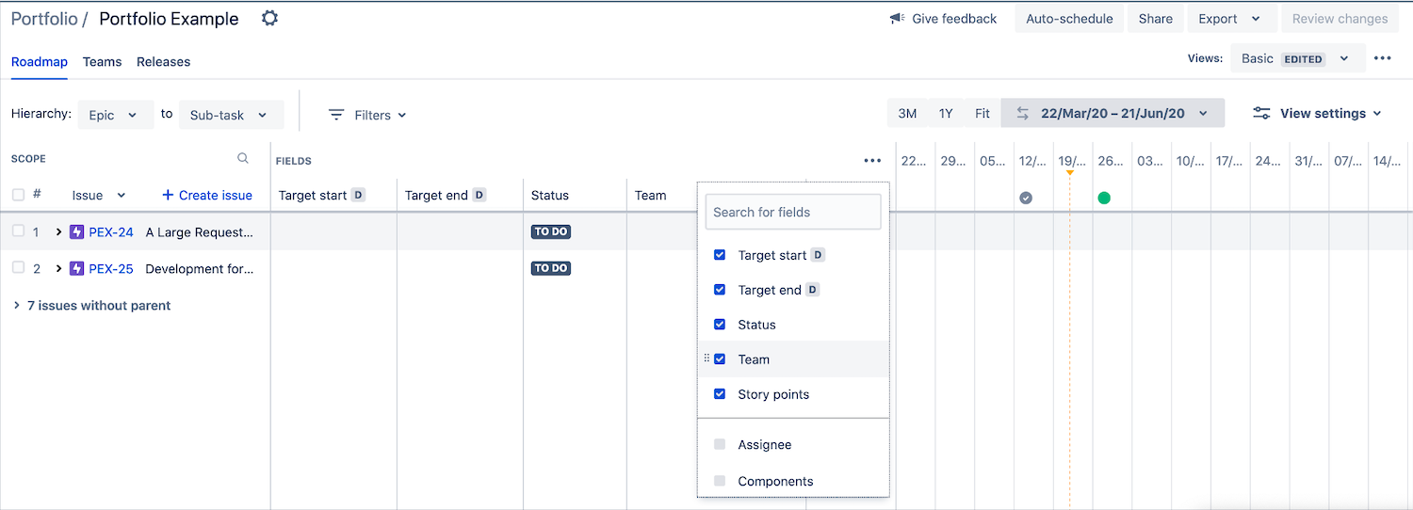This screenshot has width=1413, height=510.
Task: Uncheck the Status field checkbox
Action: [720, 325]
